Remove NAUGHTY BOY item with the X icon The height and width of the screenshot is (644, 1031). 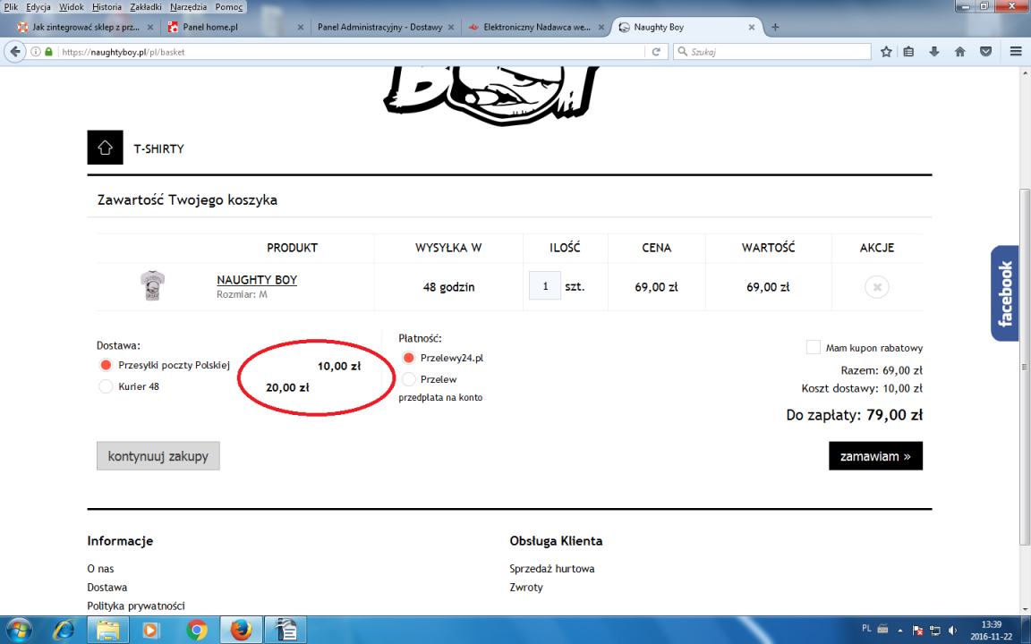point(876,287)
